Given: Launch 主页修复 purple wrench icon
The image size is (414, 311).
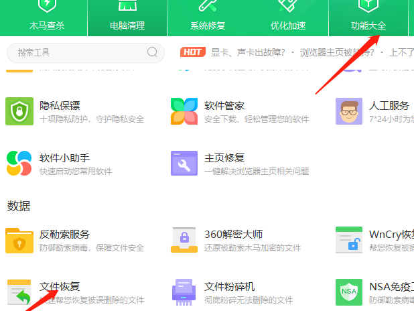Looking at the screenshot, I should tap(184, 163).
